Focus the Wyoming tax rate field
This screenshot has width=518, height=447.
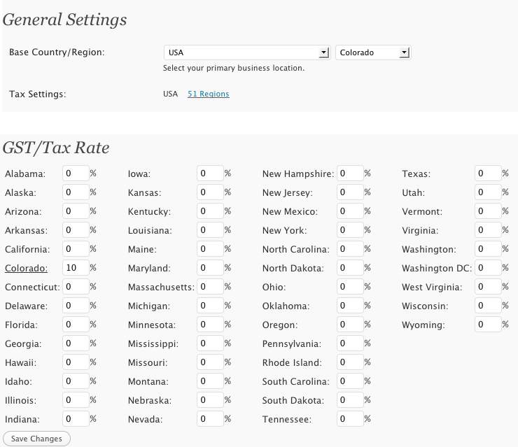point(487,325)
